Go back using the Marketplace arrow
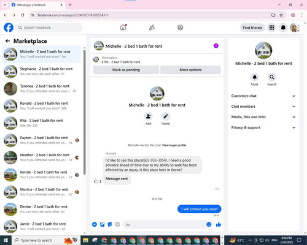The height and width of the screenshot is (245, 307). coord(8,41)
